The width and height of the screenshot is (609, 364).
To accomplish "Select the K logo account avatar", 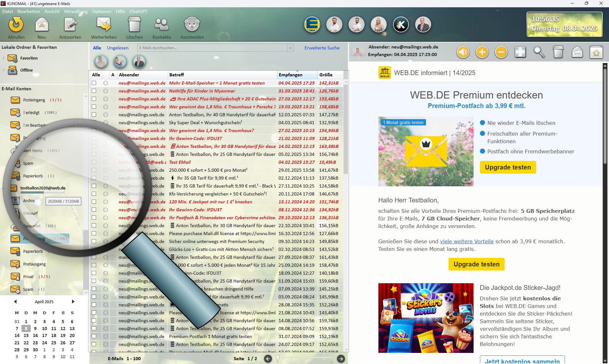I will pos(401,25).
